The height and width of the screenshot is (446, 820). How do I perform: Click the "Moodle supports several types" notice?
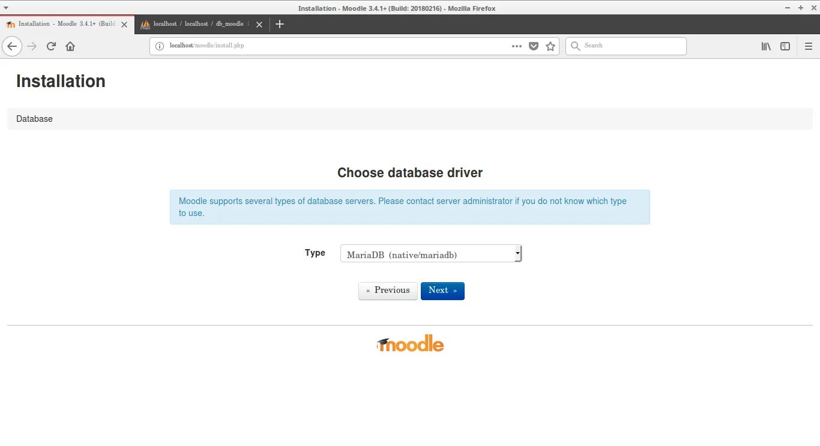tap(410, 207)
